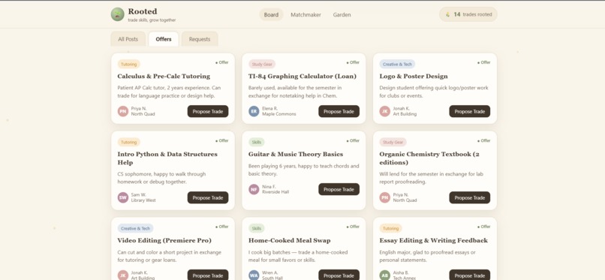
Task: Propose Trade for Essay Editing & Writing Feedback
Action: 470,275
